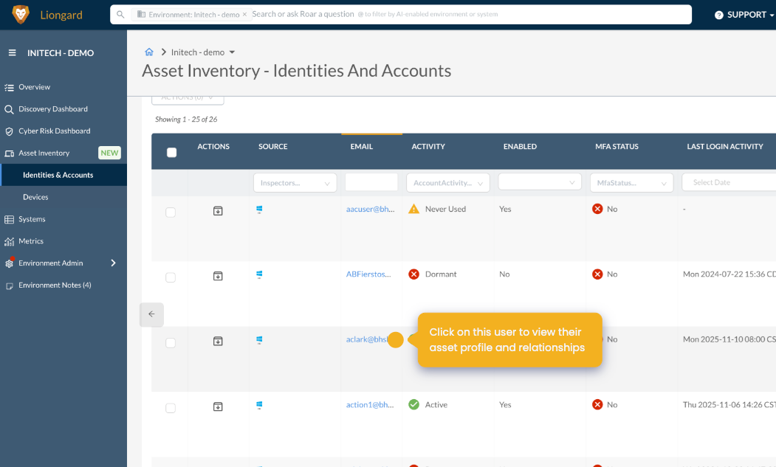This screenshot has height=467, width=776.
Task: Open the aclark user email link
Action: [366, 339]
